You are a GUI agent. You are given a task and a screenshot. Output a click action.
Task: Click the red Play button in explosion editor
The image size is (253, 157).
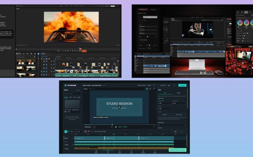coord(84,51)
